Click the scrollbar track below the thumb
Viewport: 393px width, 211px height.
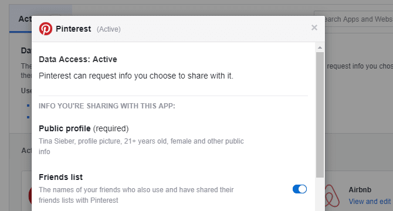(x=320, y=194)
